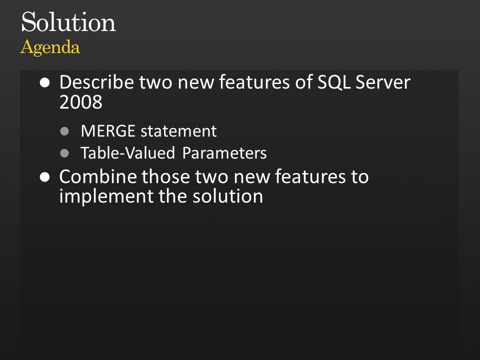This screenshot has width=480, height=360.
Task: Click the text "MERGE statement"
Action: (x=149, y=131)
